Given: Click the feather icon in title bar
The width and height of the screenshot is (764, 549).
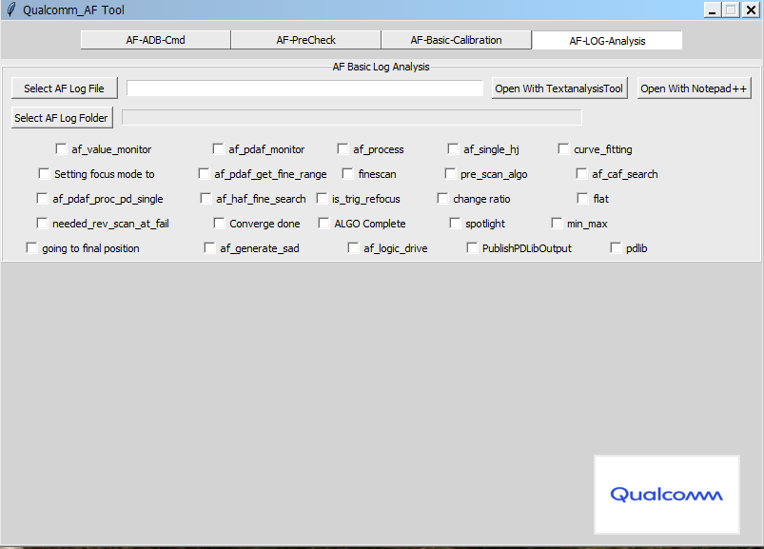Looking at the screenshot, I should [x=10, y=10].
